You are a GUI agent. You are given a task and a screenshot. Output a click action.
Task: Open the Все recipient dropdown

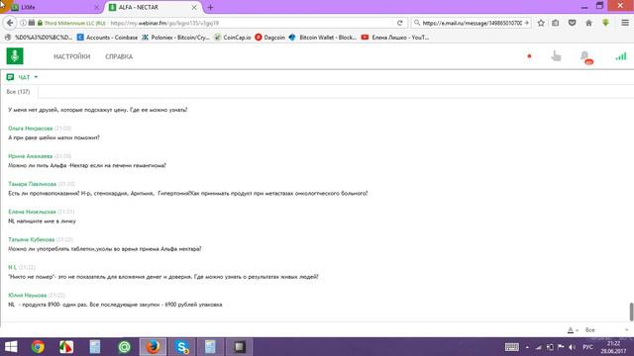[606, 330]
